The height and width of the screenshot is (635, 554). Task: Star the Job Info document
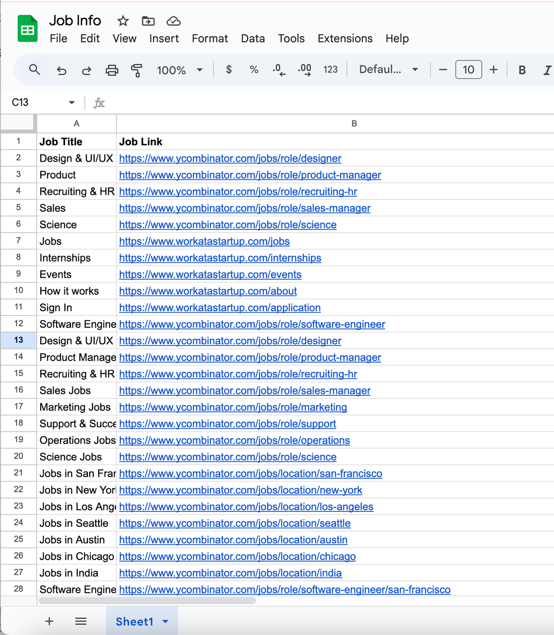click(123, 21)
